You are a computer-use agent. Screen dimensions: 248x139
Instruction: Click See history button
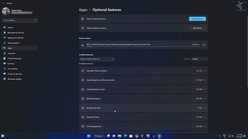click(x=197, y=28)
